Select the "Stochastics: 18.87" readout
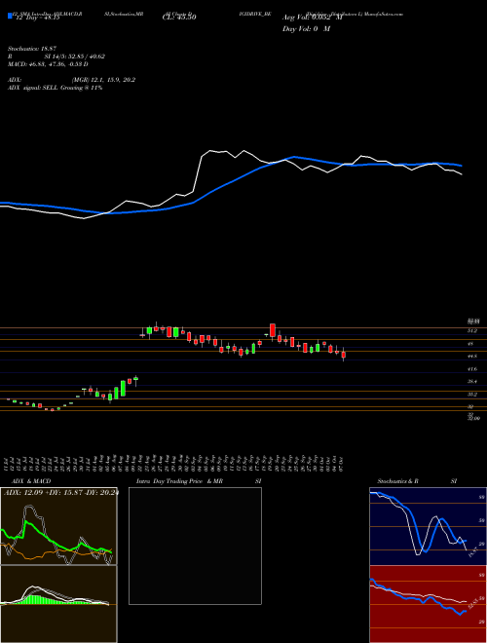487x643 pixels. [30, 49]
